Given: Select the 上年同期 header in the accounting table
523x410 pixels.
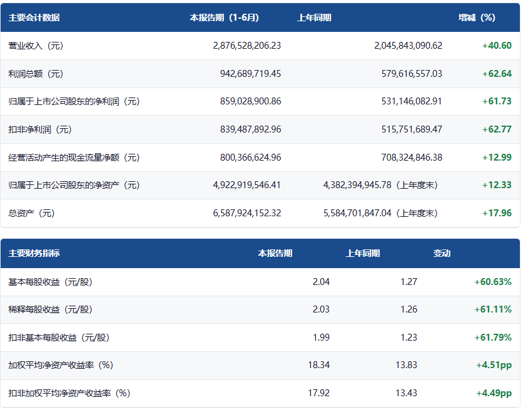Looking at the screenshot, I should [314, 17].
